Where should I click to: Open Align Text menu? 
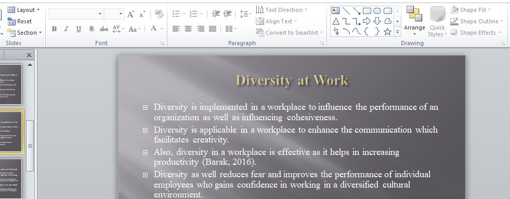pos(277,21)
